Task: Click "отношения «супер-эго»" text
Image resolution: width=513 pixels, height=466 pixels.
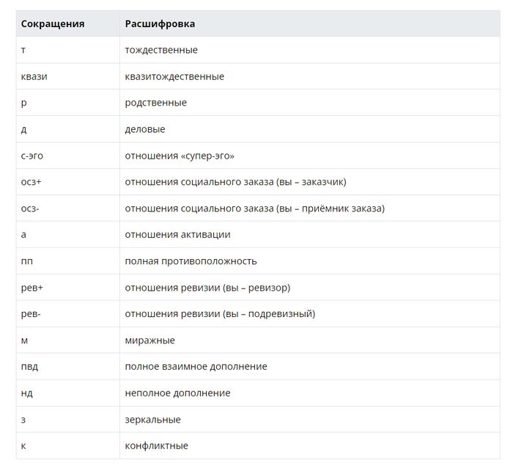Action: click(x=180, y=156)
